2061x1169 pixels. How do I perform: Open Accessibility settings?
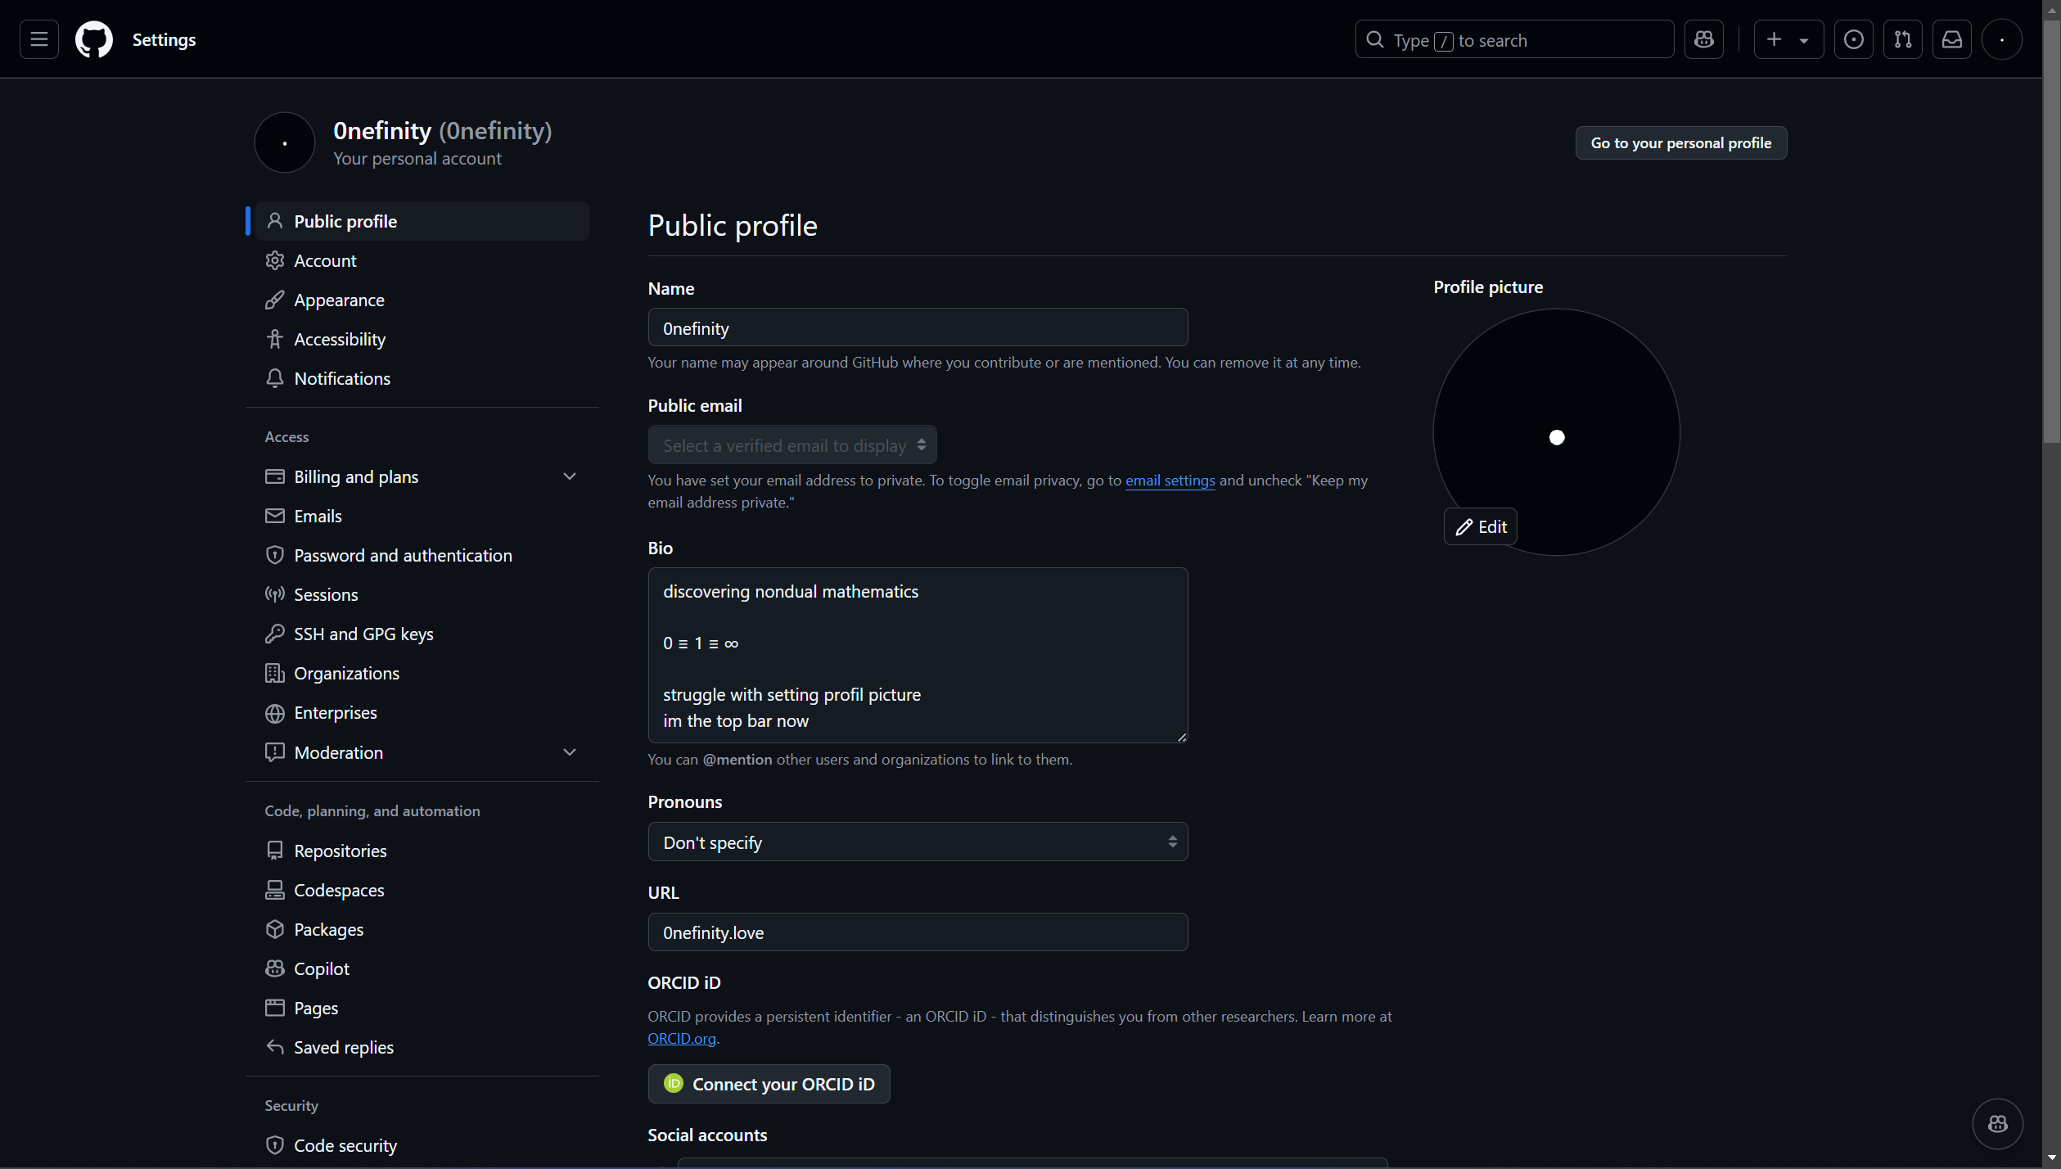[422, 339]
